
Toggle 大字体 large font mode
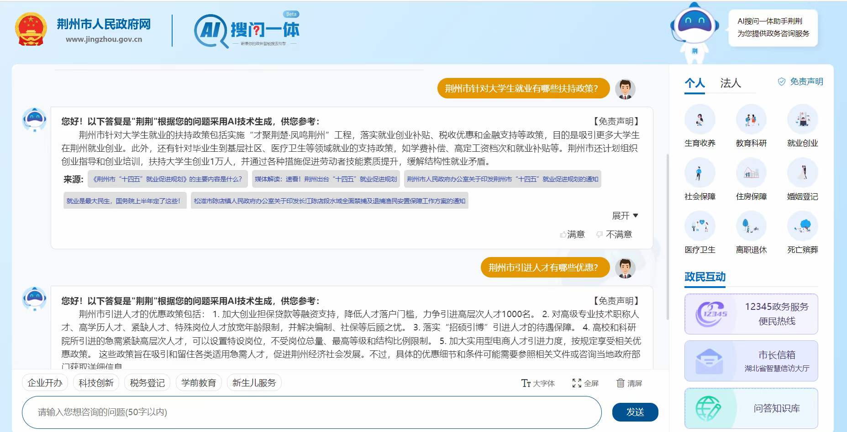pyautogui.click(x=538, y=383)
